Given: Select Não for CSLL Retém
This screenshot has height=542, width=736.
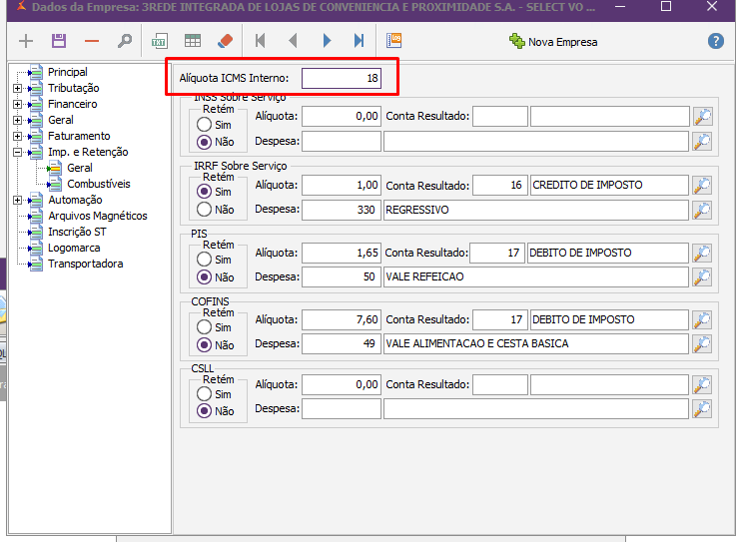Looking at the screenshot, I should [x=204, y=411].
